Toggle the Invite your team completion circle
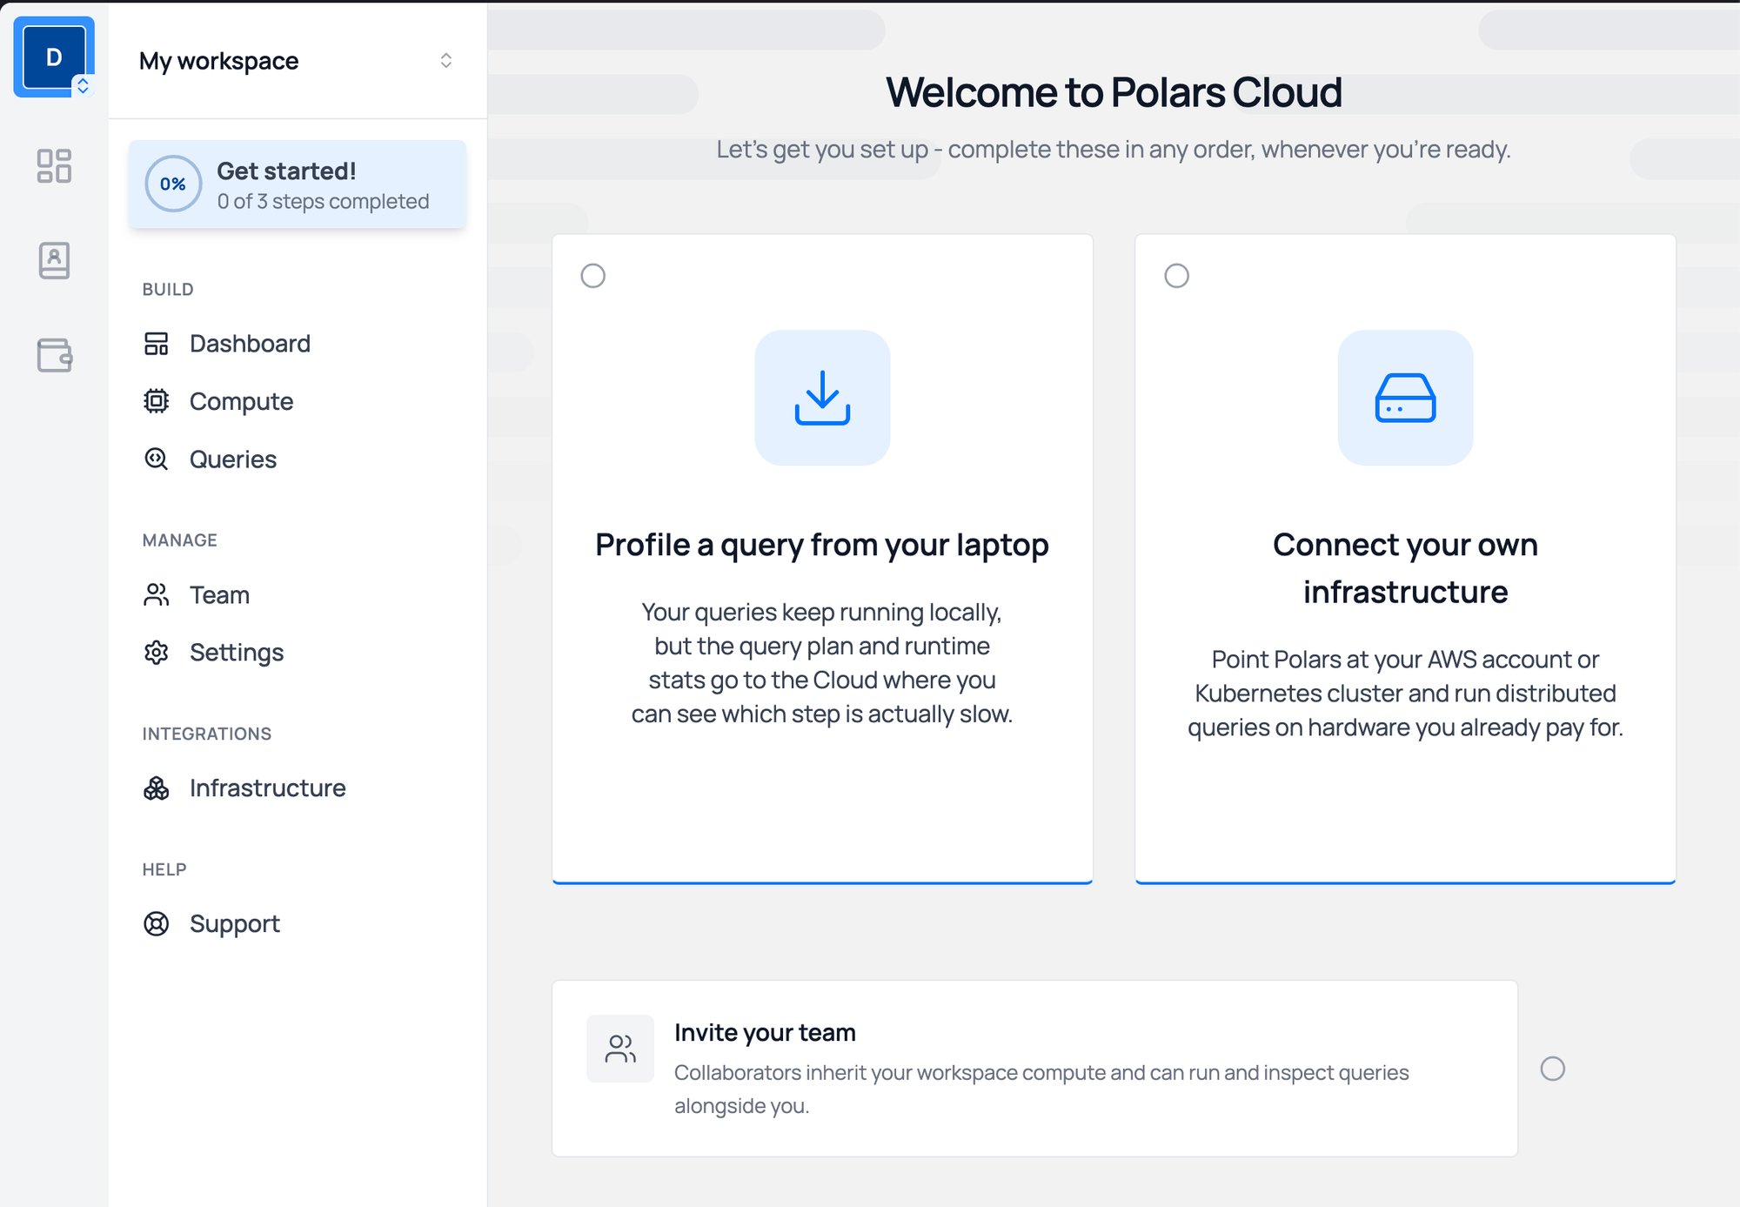Screen dimensions: 1740x1207 coord(1553,1069)
